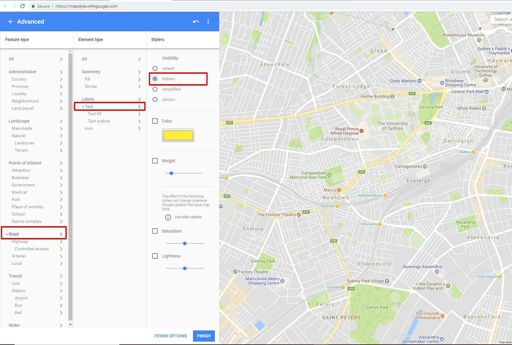The width and height of the screenshot is (512, 345).
Task: Click Central Park Mall shopping marker
Action: (x=486, y=91)
